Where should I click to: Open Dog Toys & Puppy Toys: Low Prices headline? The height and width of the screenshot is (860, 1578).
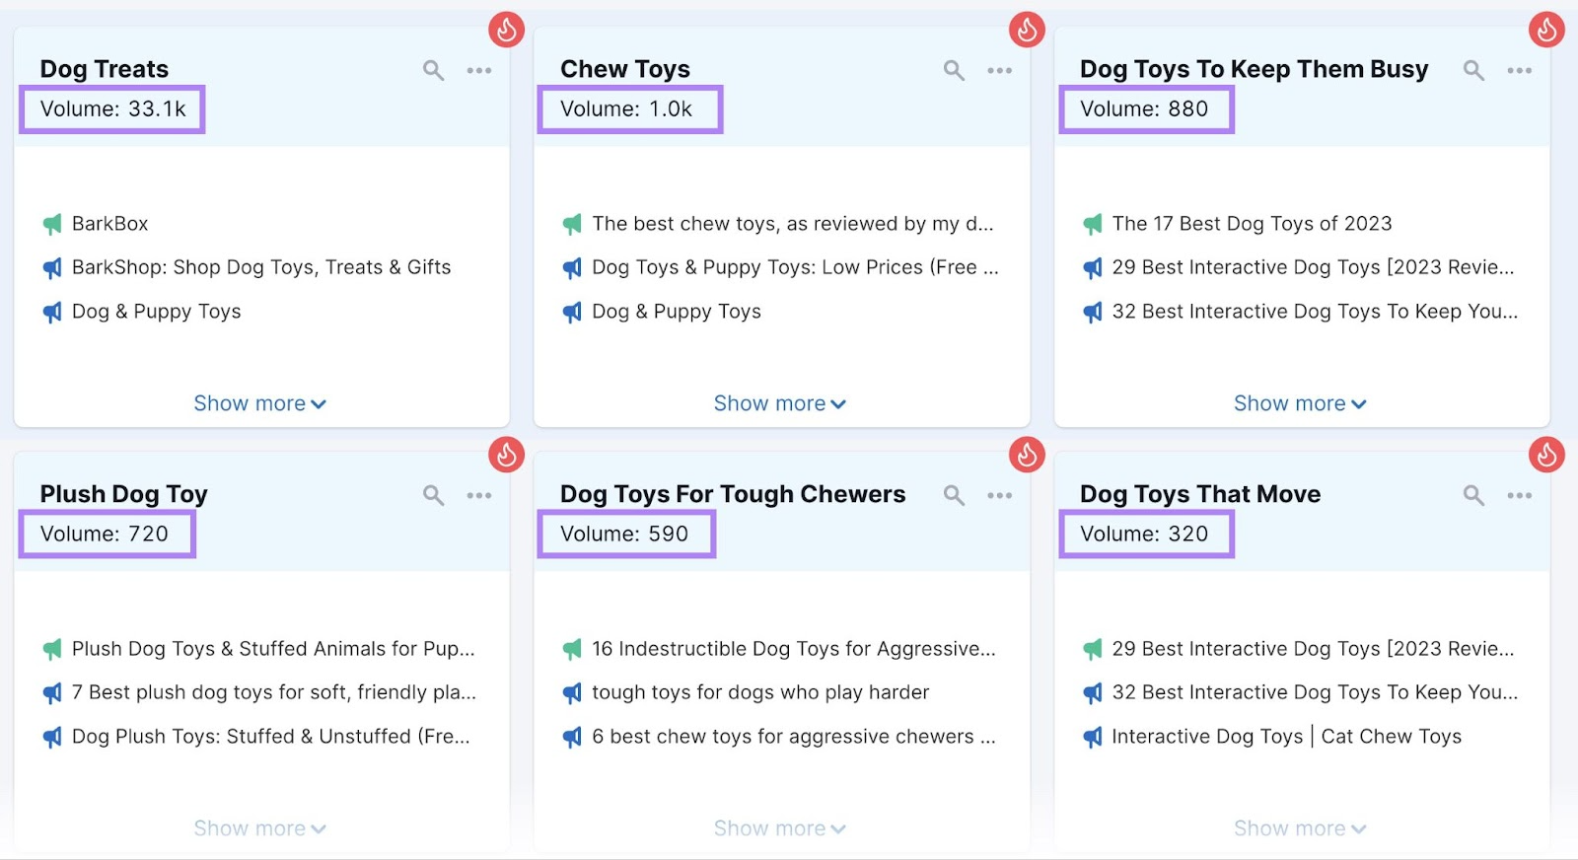[x=795, y=267]
